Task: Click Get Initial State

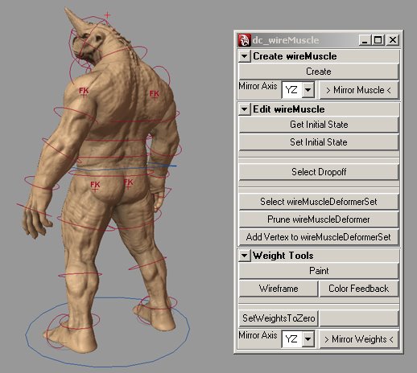Action: [x=319, y=125]
